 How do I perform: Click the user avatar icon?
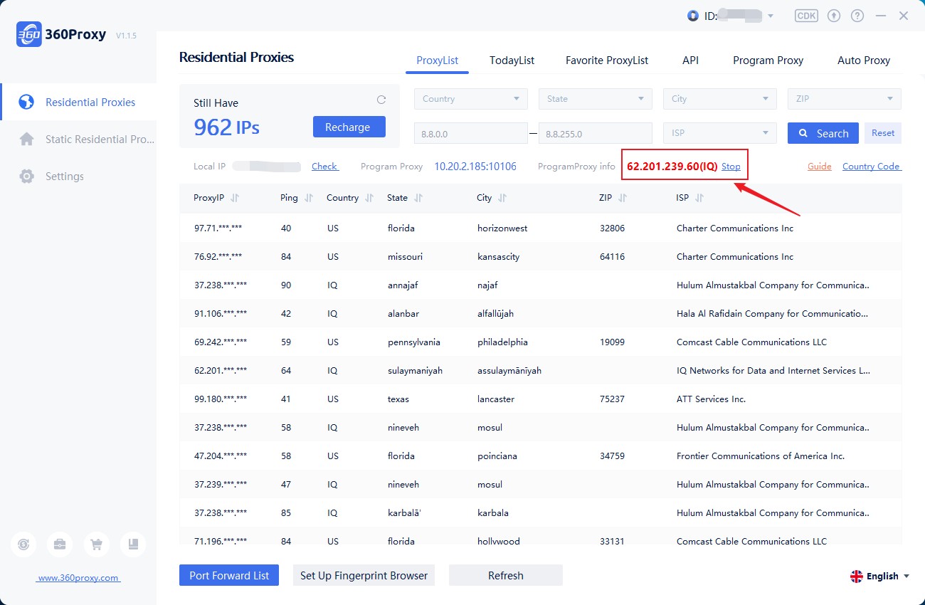point(693,16)
